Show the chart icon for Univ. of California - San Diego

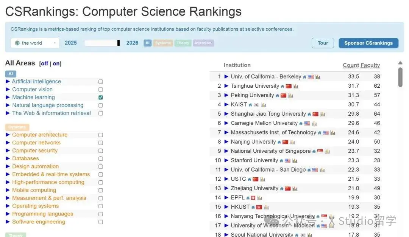322,170
